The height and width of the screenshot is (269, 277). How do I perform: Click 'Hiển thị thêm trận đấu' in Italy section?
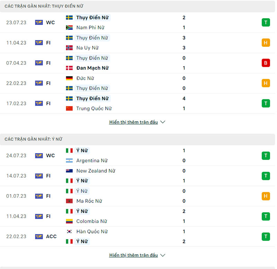click(133, 255)
